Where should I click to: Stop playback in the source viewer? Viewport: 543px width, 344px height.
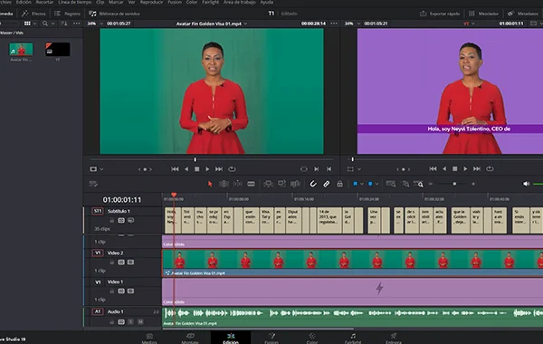pos(196,169)
